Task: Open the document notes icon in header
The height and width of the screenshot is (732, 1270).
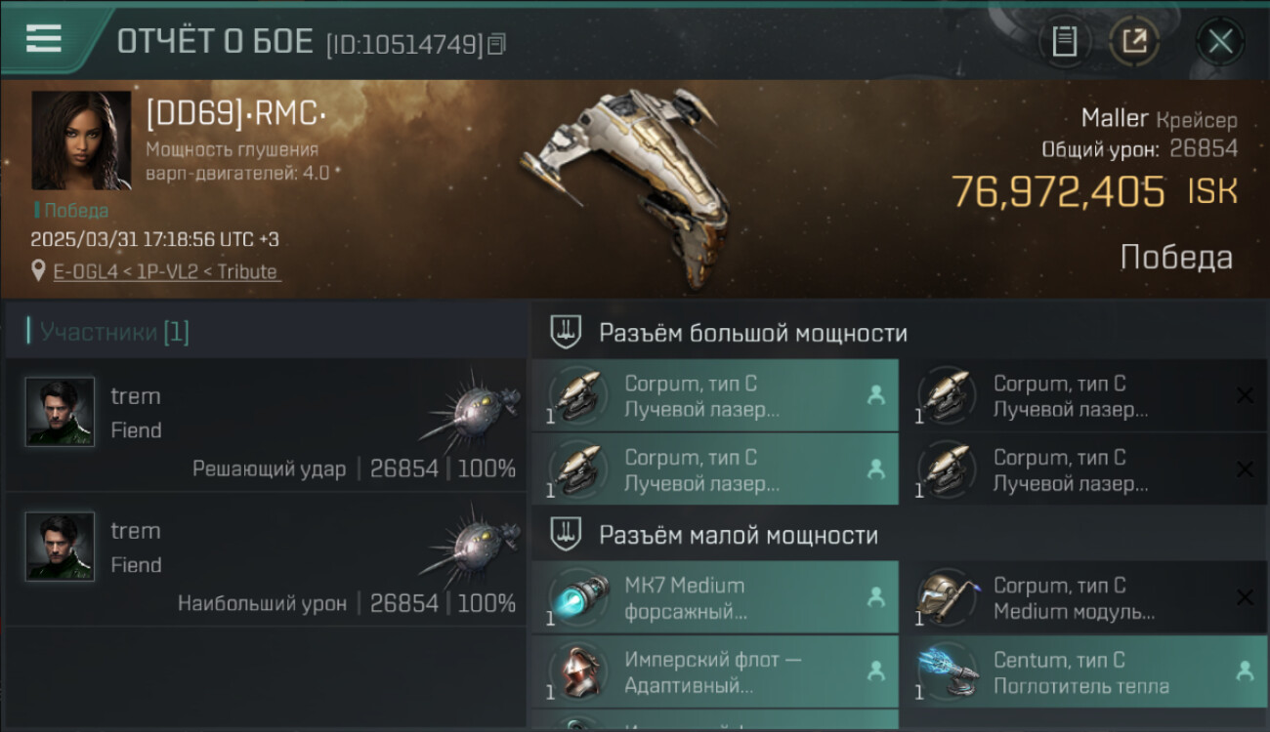Action: pyautogui.click(x=1065, y=41)
